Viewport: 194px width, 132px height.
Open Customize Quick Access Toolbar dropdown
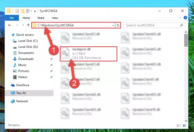(35, 11)
